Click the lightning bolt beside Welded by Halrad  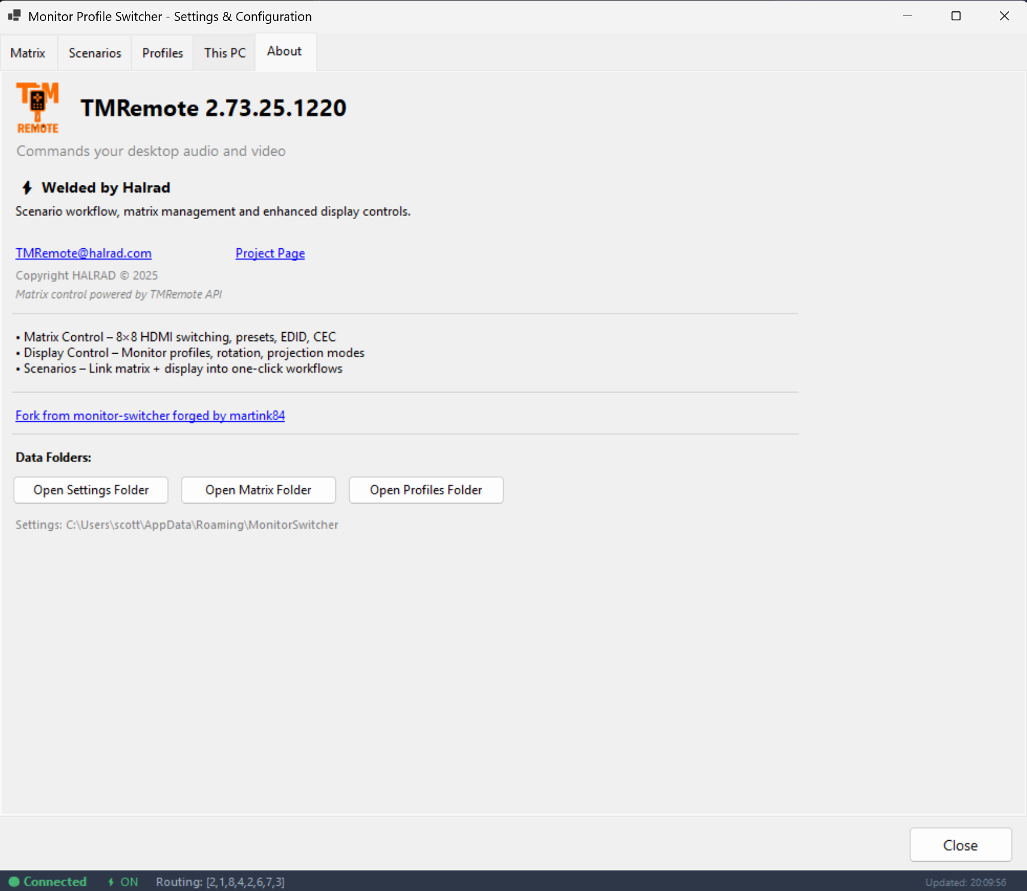pyautogui.click(x=27, y=188)
